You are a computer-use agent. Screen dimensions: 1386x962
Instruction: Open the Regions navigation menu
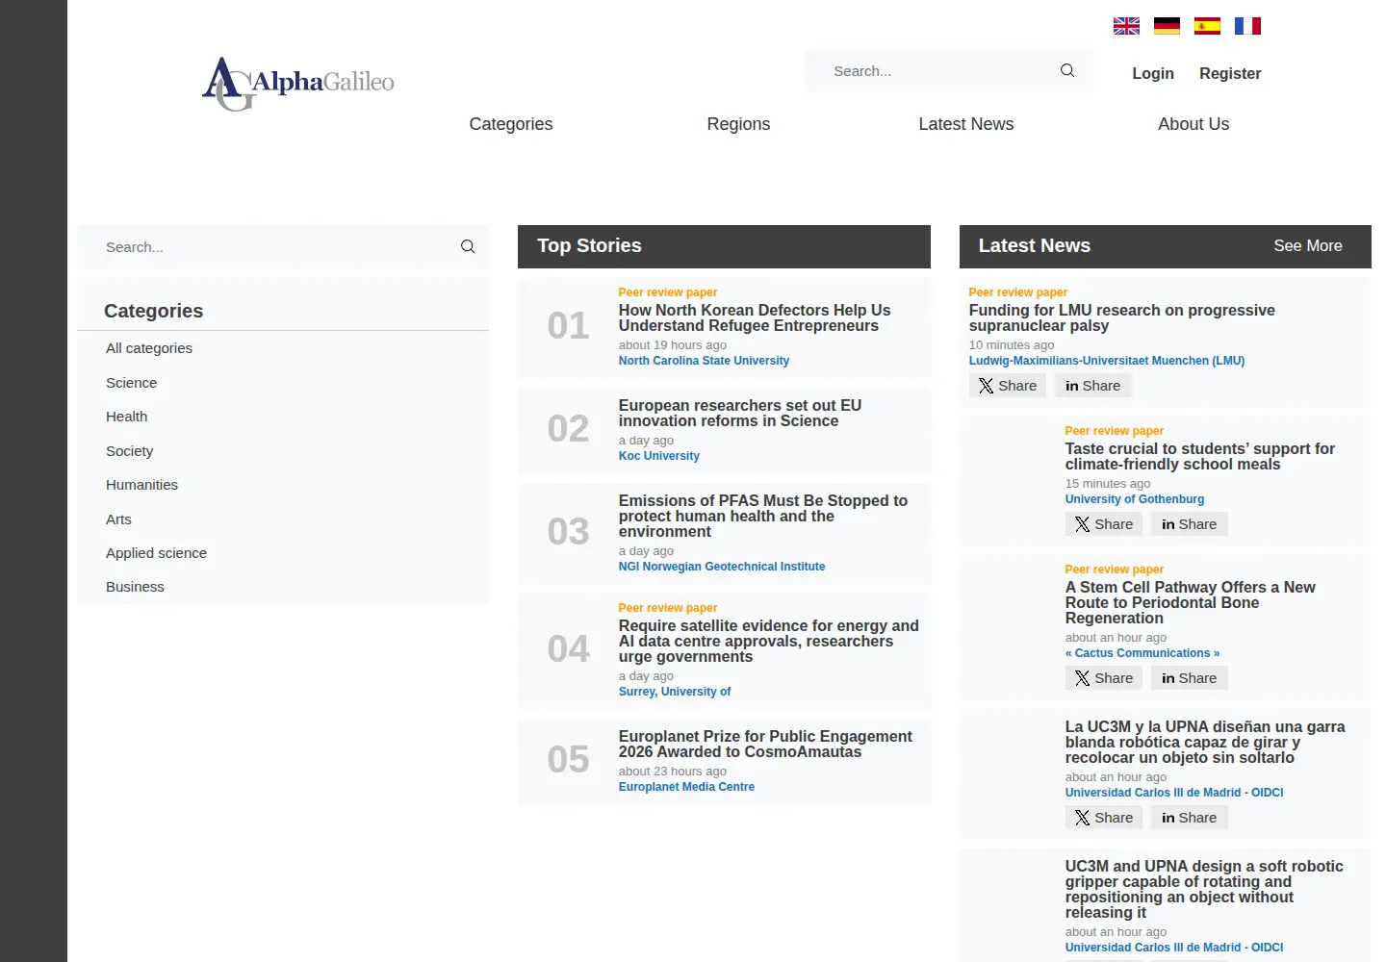coord(738,124)
